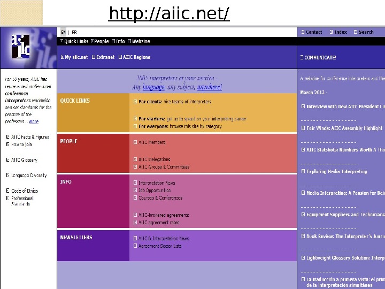Viewport: 385px width, 289px height.
Task: Click the INFO section heading
Action: [66, 182]
